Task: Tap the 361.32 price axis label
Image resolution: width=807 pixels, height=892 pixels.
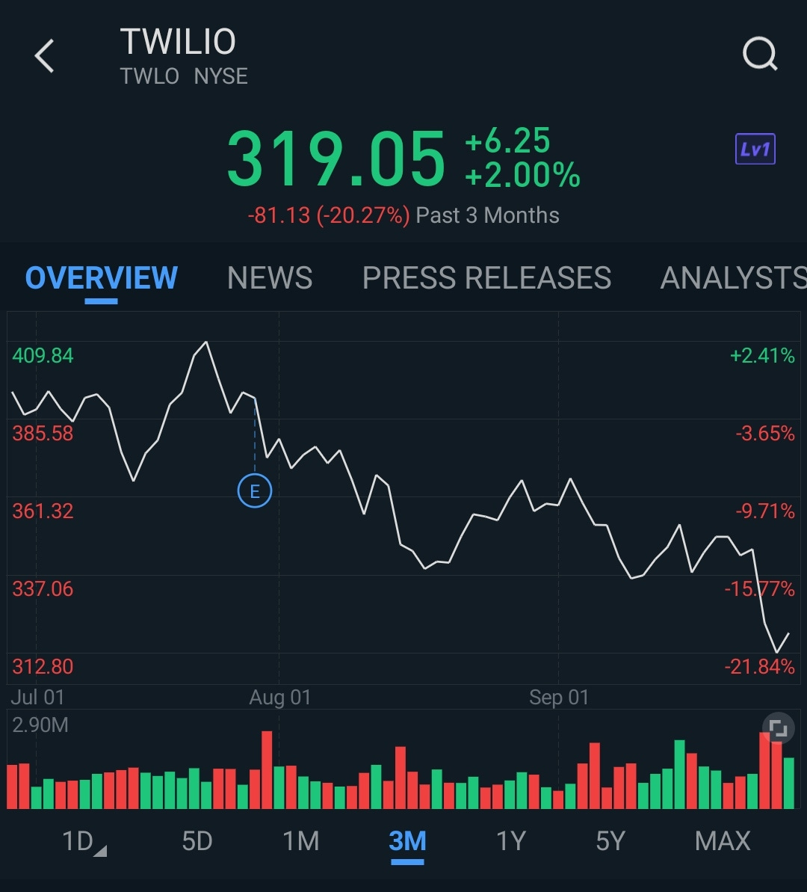Action: point(43,511)
